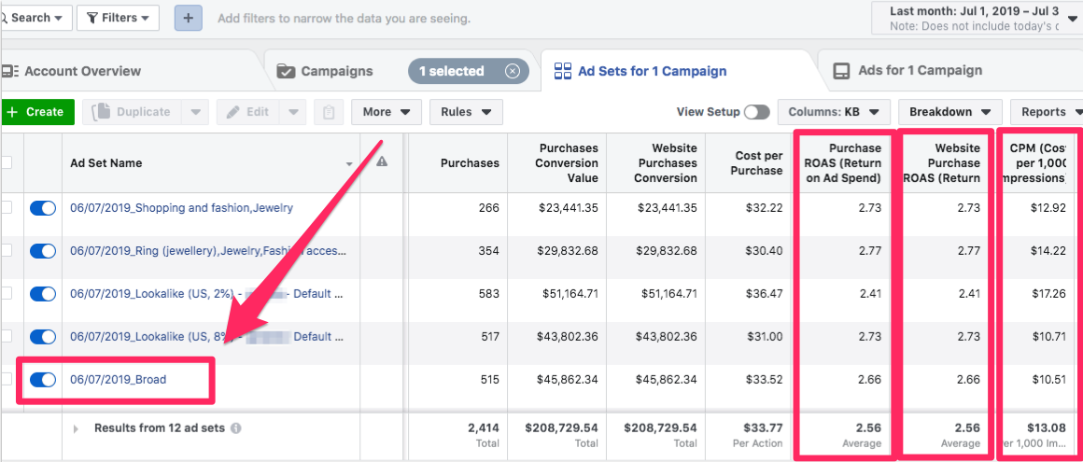
Task: Open the 06/07/2019_Broad ad set link
Action: pos(118,380)
